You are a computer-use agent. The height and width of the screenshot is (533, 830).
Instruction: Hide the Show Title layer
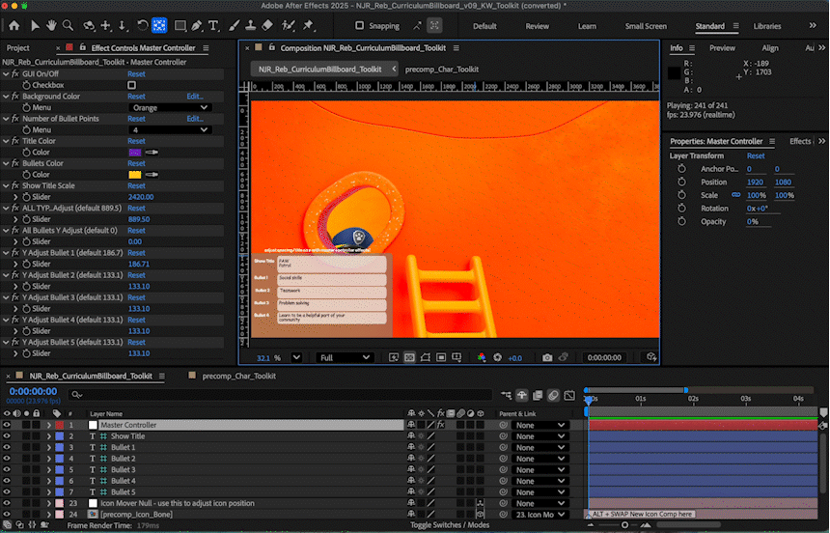click(x=7, y=436)
